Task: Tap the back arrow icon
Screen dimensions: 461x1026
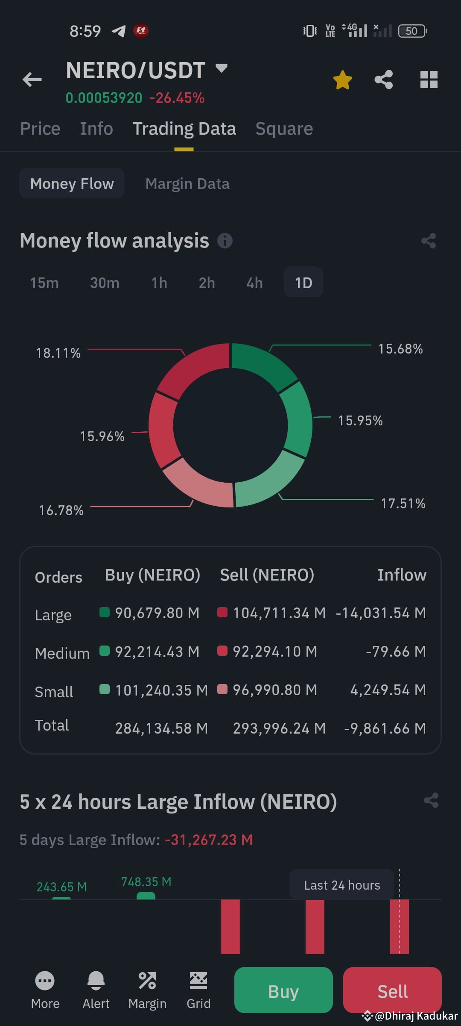Action: [x=32, y=80]
